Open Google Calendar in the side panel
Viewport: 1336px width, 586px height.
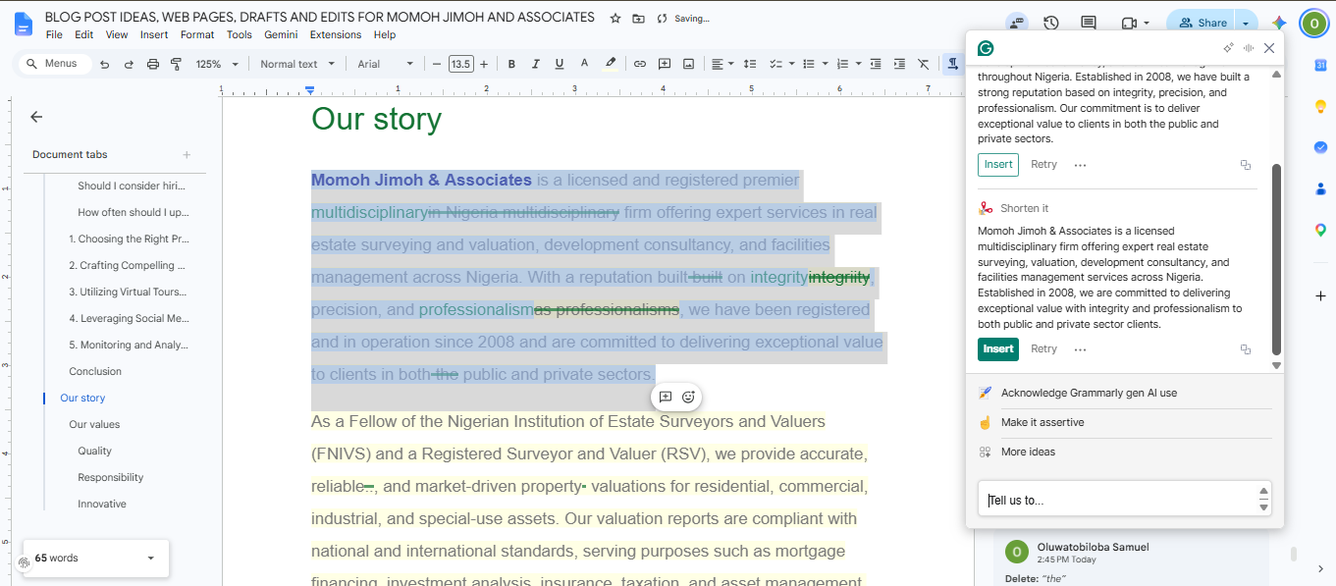(x=1320, y=65)
